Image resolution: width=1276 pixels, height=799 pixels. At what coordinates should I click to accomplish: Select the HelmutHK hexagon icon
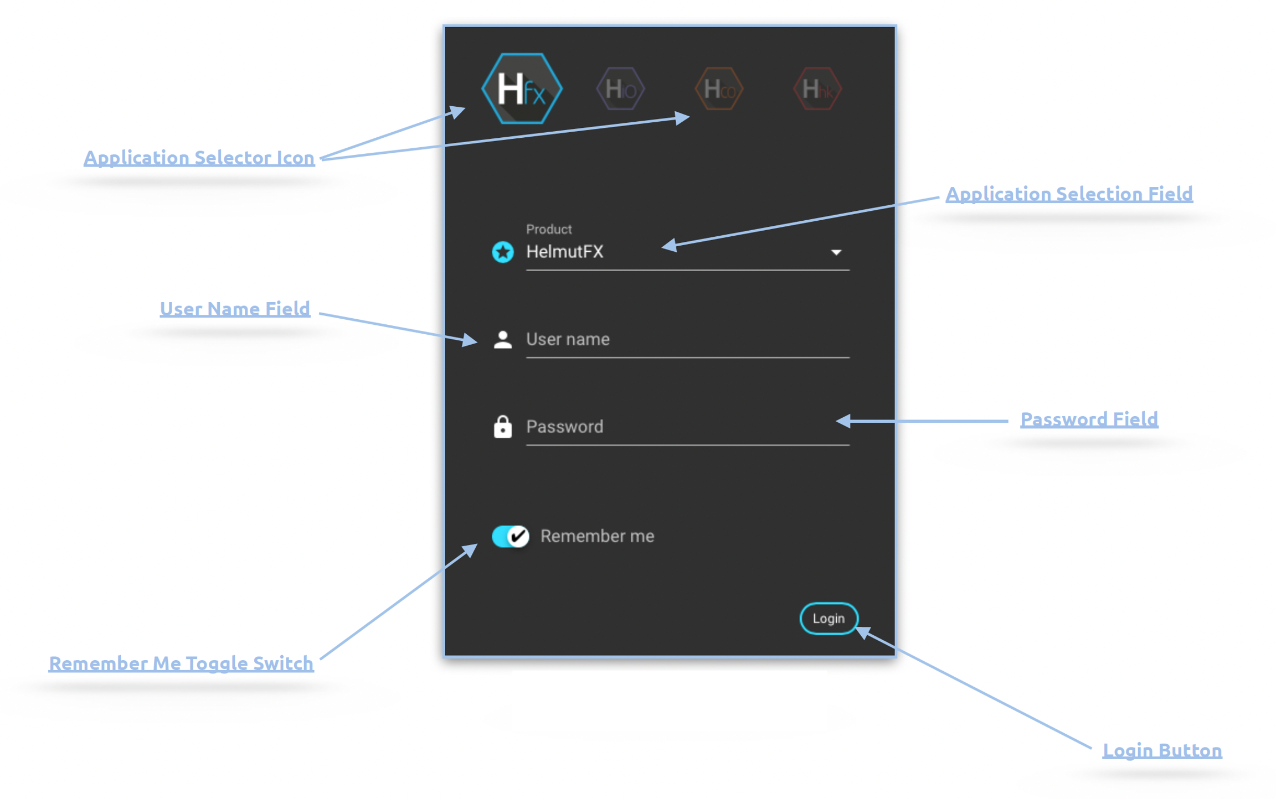click(817, 89)
